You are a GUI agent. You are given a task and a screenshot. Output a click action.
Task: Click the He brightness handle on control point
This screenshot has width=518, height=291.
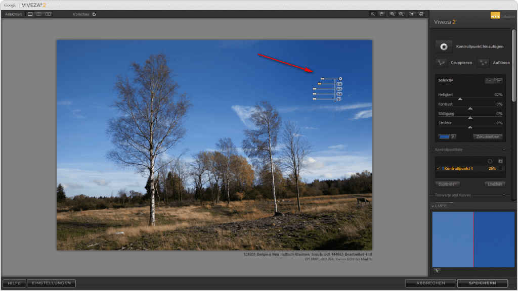click(320, 84)
